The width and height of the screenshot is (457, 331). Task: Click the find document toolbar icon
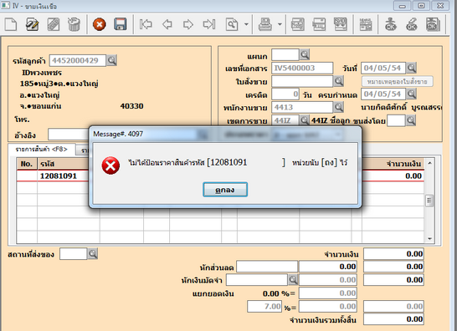[x=232, y=24]
